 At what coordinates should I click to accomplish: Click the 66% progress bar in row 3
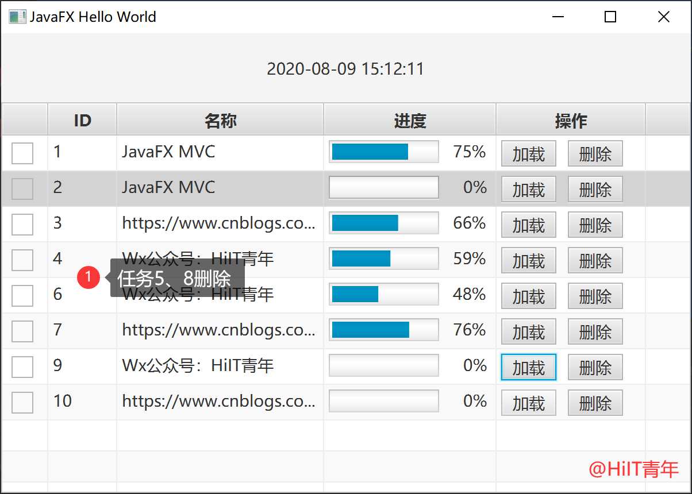coord(384,223)
